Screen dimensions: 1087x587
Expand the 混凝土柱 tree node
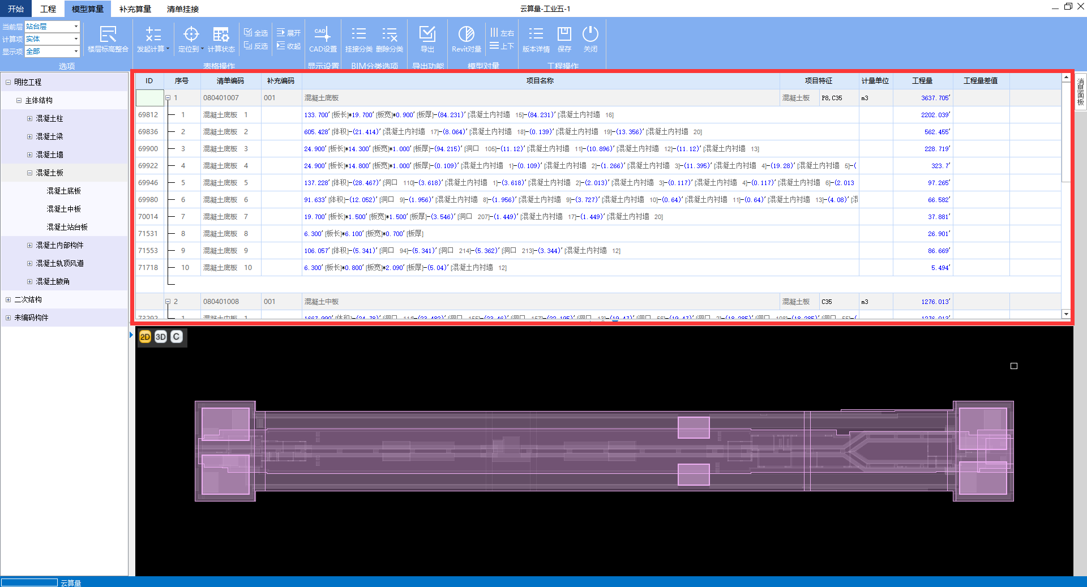click(x=29, y=118)
